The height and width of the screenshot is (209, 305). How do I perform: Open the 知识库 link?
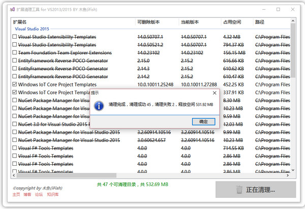52,194
